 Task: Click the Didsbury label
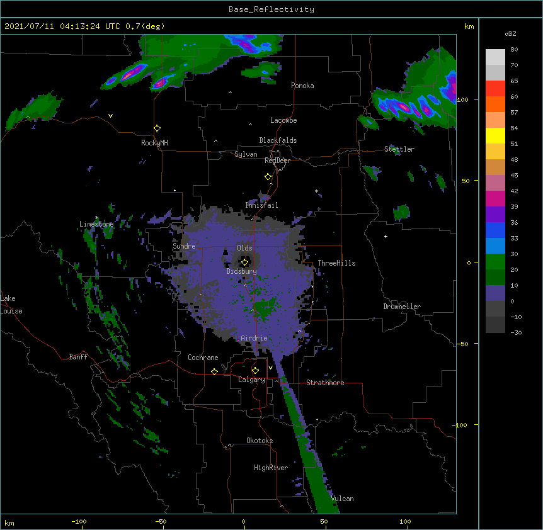pyautogui.click(x=241, y=271)
